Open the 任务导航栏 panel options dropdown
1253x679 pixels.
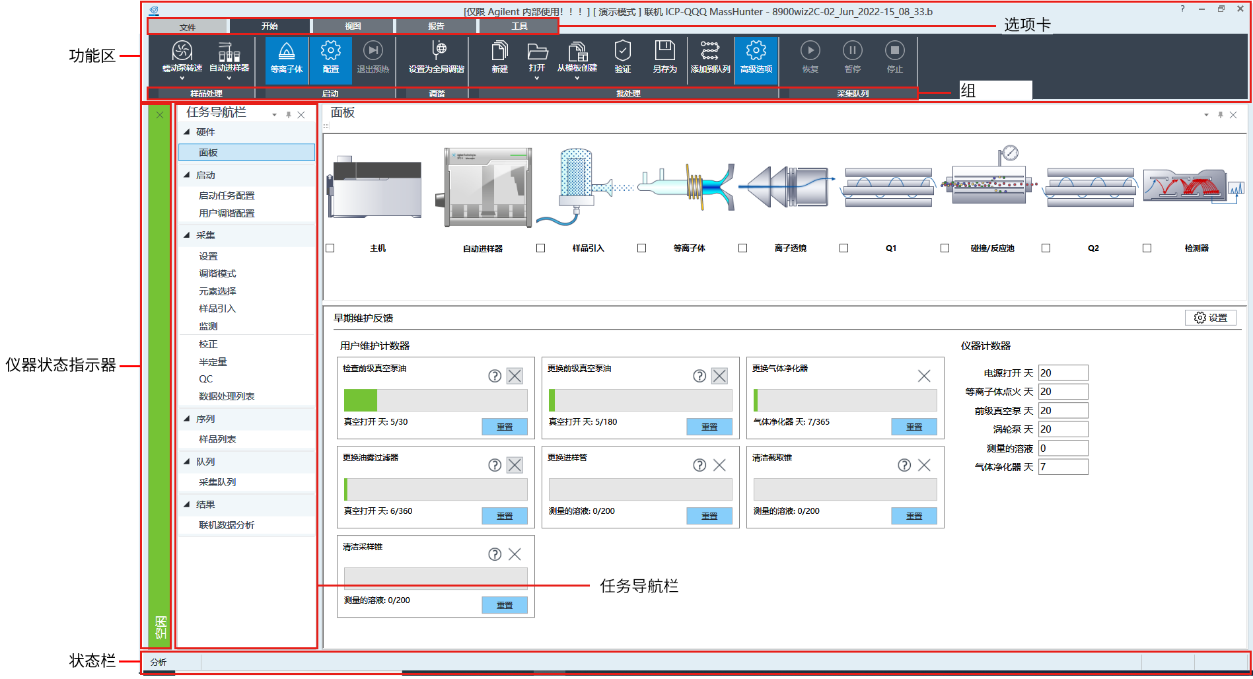275,115
